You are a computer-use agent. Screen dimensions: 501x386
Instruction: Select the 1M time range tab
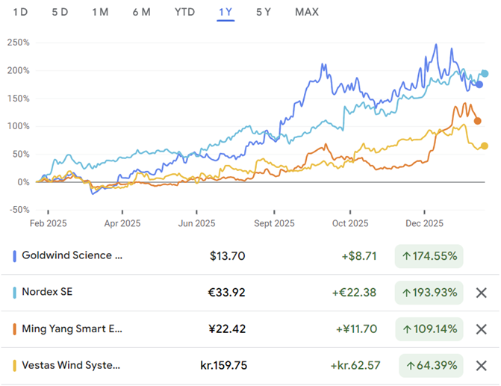pos(100,12)
